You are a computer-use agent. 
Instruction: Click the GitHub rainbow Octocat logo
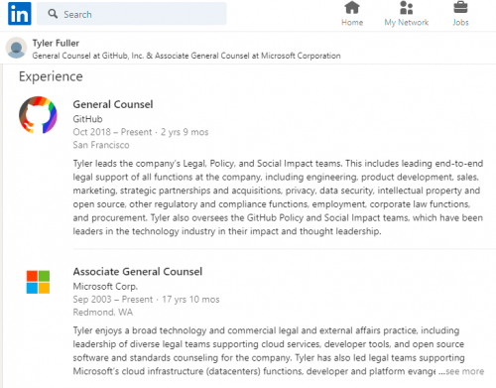[x=38, y=115]
